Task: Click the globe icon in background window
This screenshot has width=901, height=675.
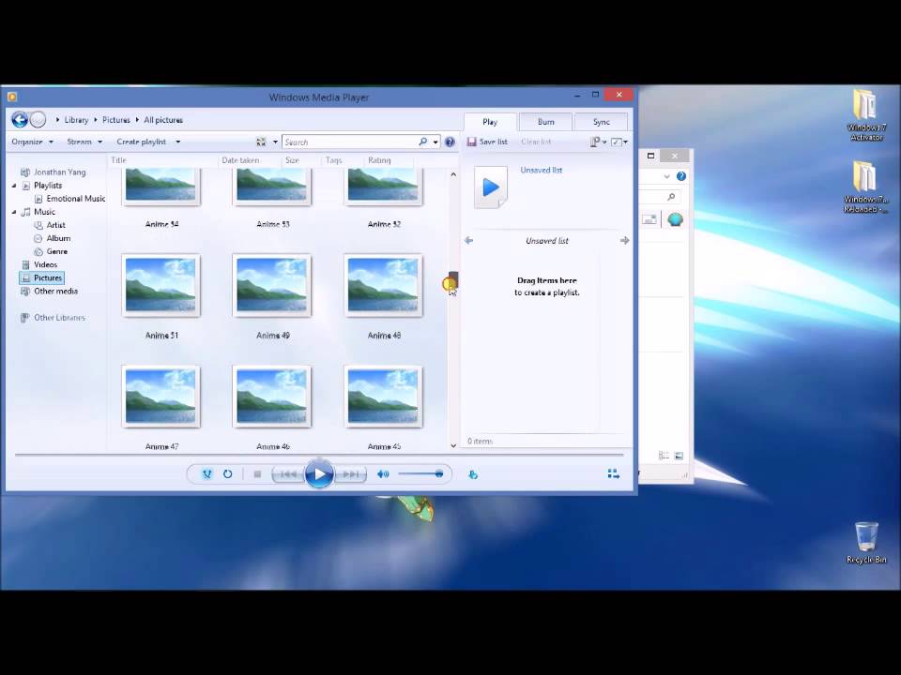Action: click(x=675, y=219)
